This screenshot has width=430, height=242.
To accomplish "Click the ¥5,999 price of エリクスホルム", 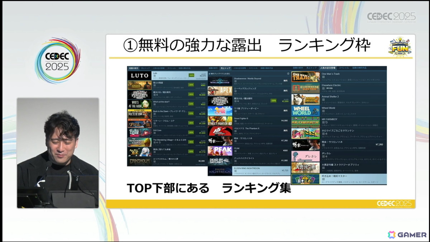I will pos(201,161).
